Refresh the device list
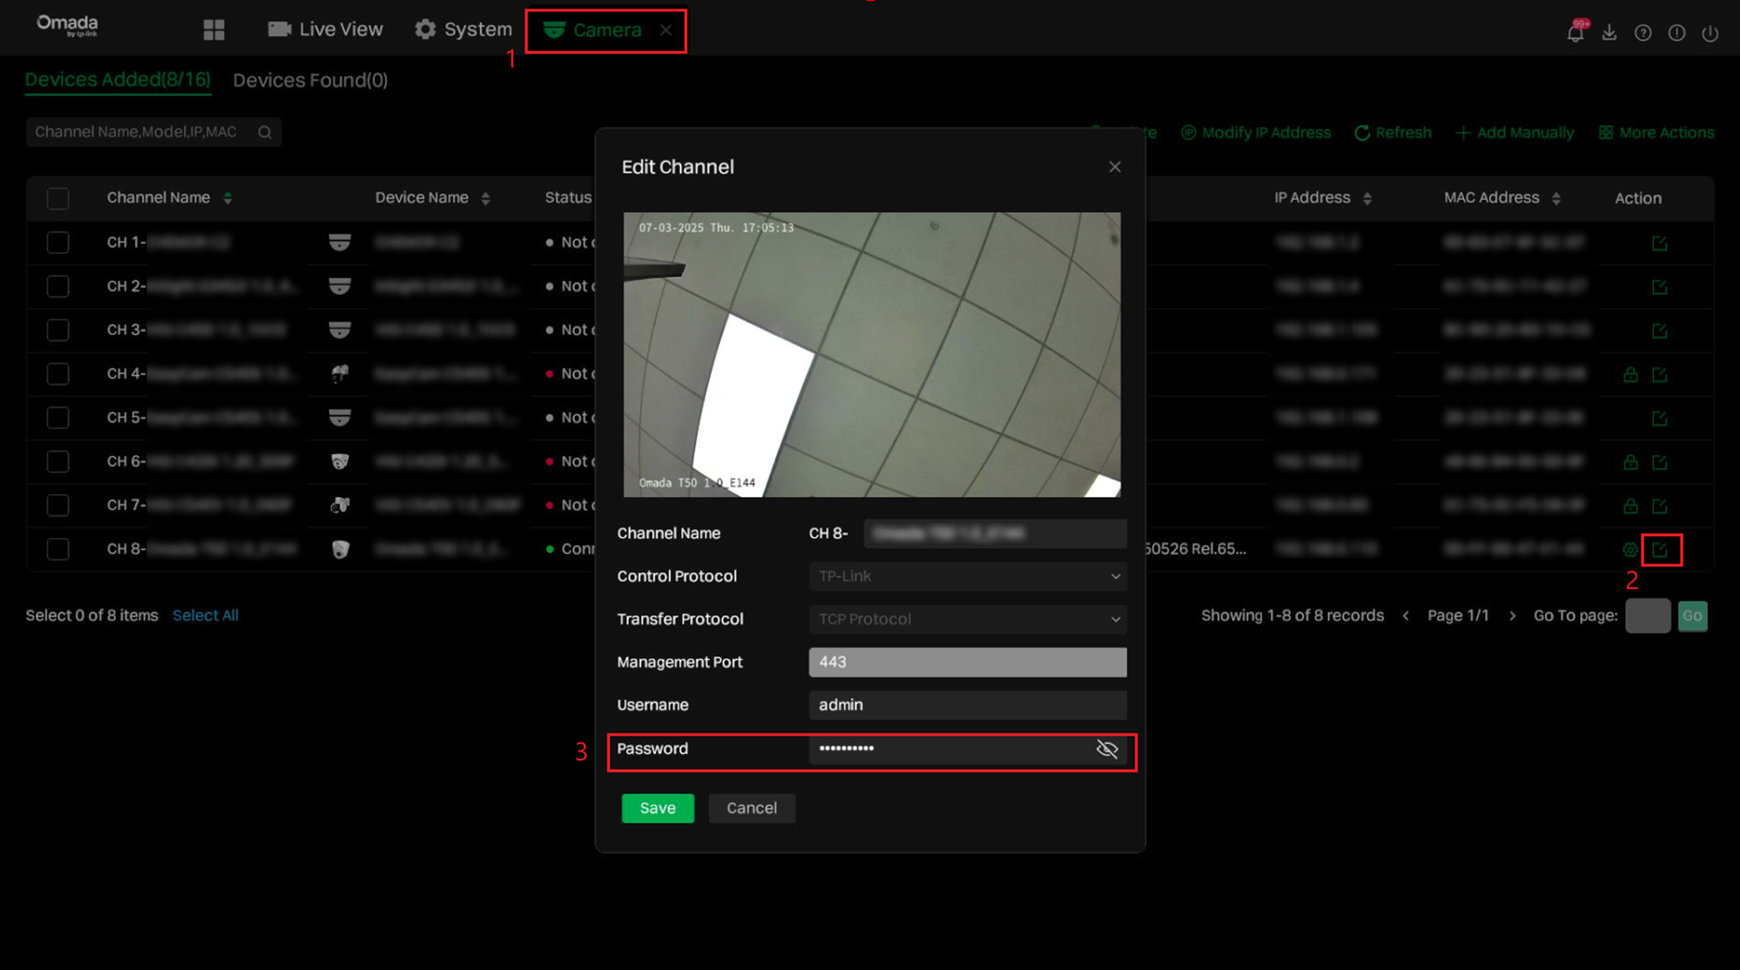 (1393, 132)
